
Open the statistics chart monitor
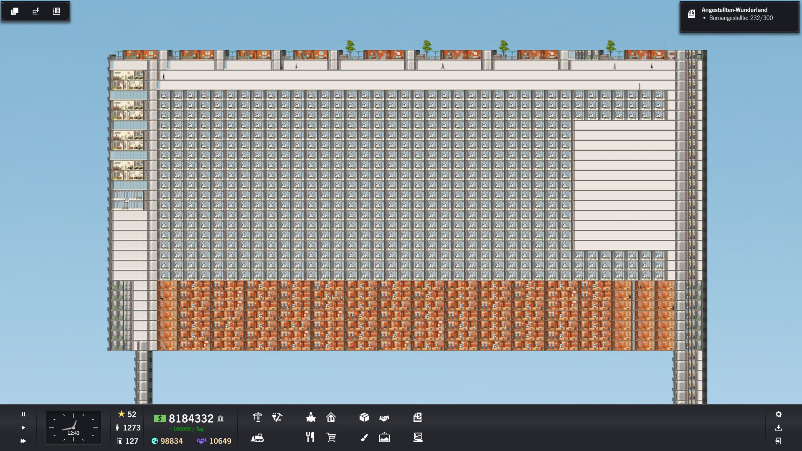point(418,437)
